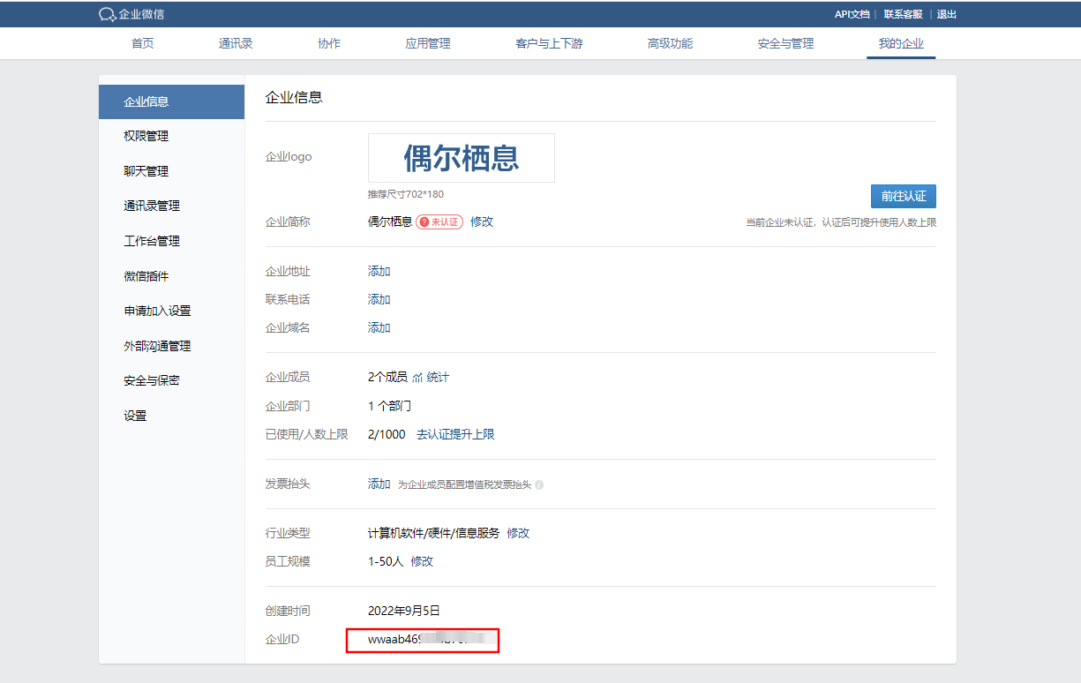Select 企业信息 in the sidebar
1081x683 pixels.
pyautogui.click(x=171, y=101)
